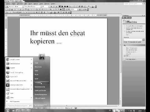Align the paragraph text right
This screenshot has height=112, width=150.
click(x=65, y=7)
